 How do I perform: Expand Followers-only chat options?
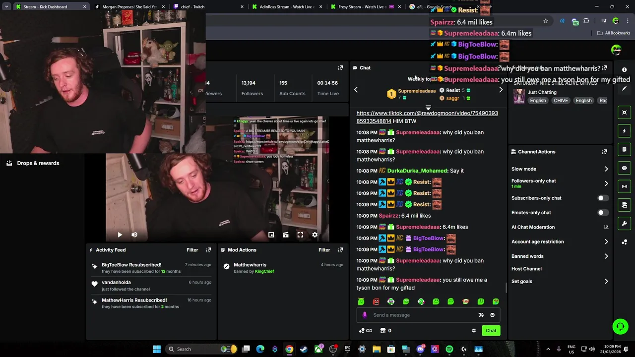coord(606,183)
